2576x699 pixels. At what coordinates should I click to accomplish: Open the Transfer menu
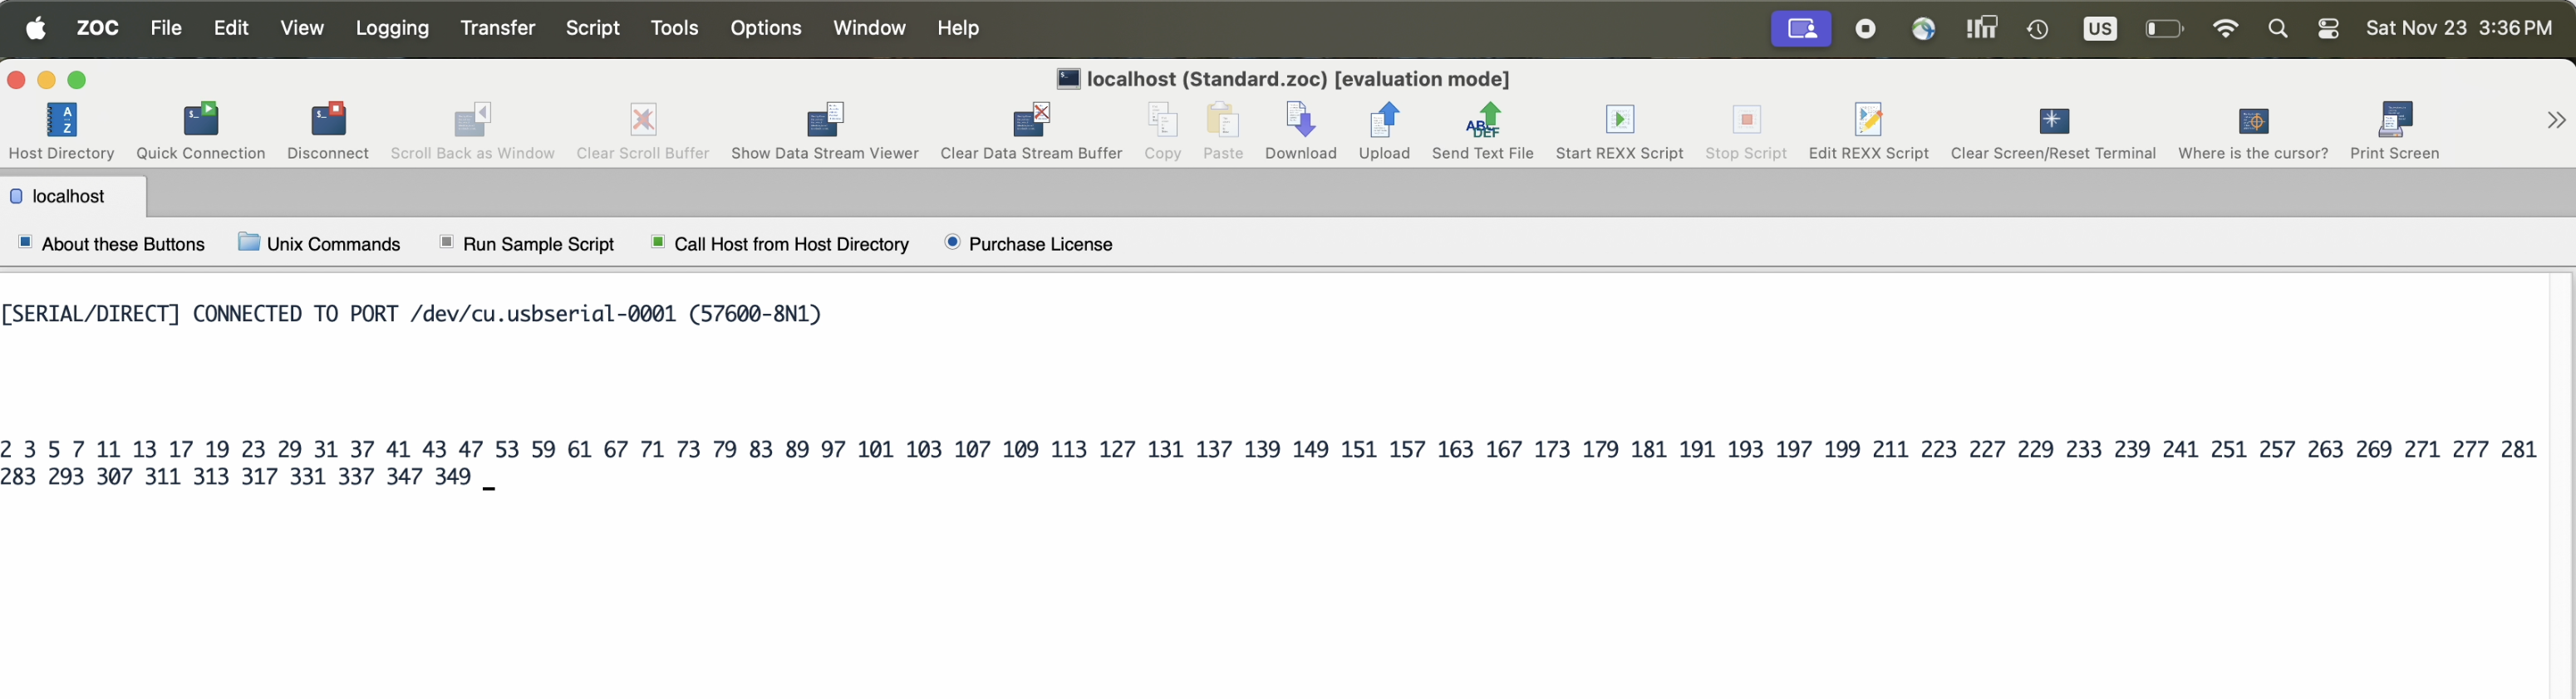tap(497, 28)
